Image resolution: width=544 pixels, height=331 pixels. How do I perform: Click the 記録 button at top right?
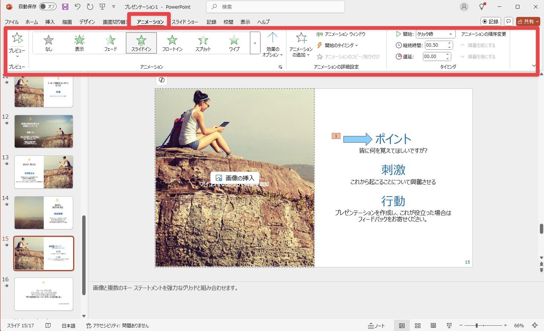click(x=490, y=21)
